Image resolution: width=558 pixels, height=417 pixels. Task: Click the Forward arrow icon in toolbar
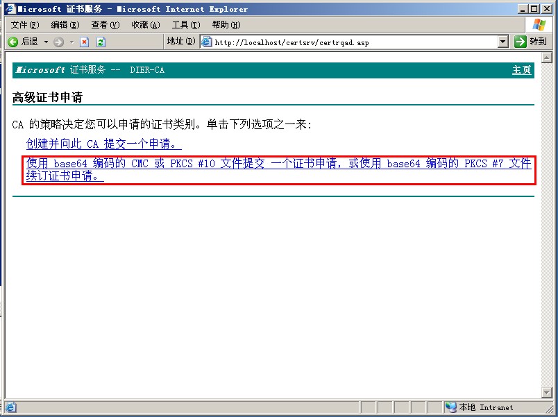[x=58, y=42]
